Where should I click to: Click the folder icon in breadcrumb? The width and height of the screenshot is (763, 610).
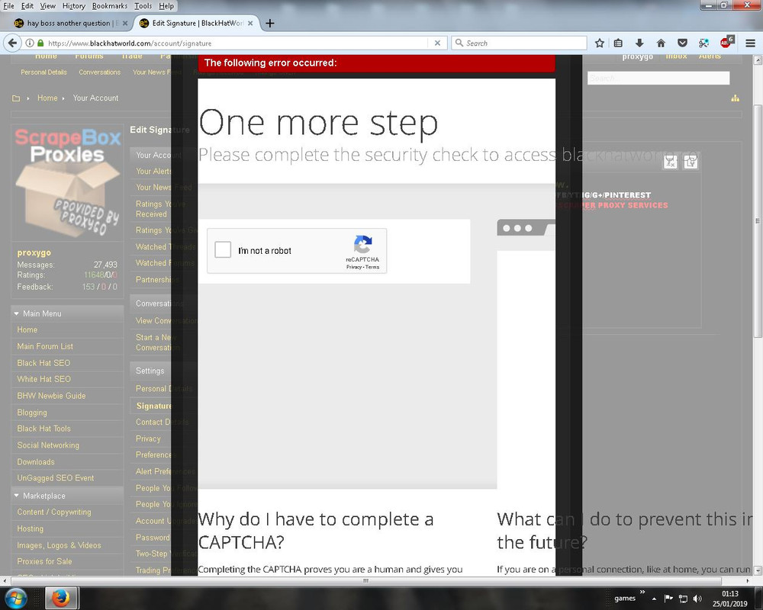[16, 98]
